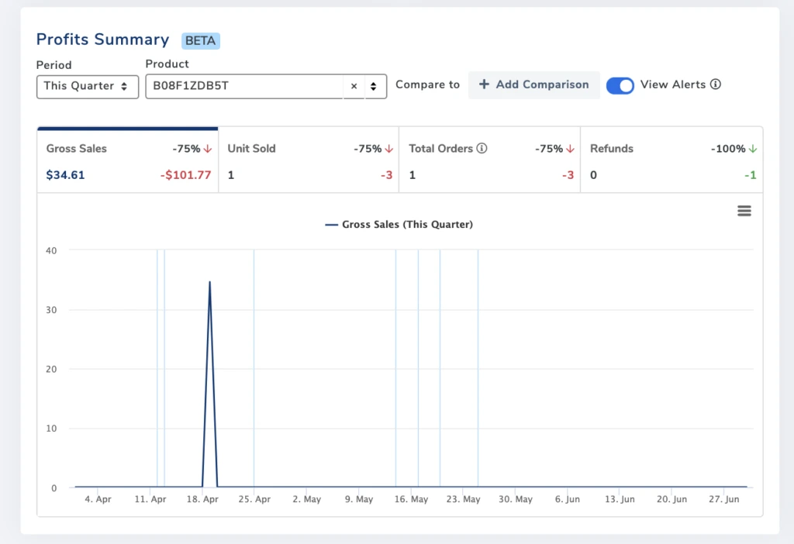Hide the Gross Sales (This Quarter) legend series

(x=399, y=225)
